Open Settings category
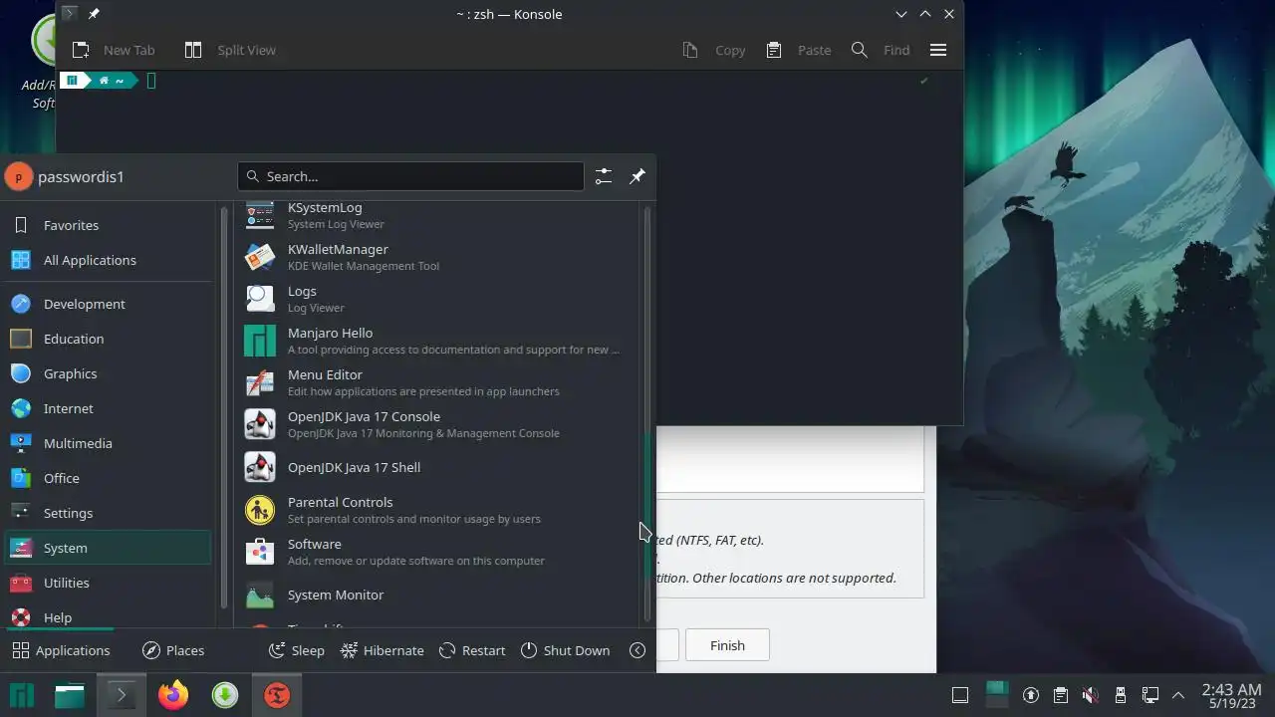The width and height of the screenshot is (1275, 717). pyautogui.click(x=108, y=513)
